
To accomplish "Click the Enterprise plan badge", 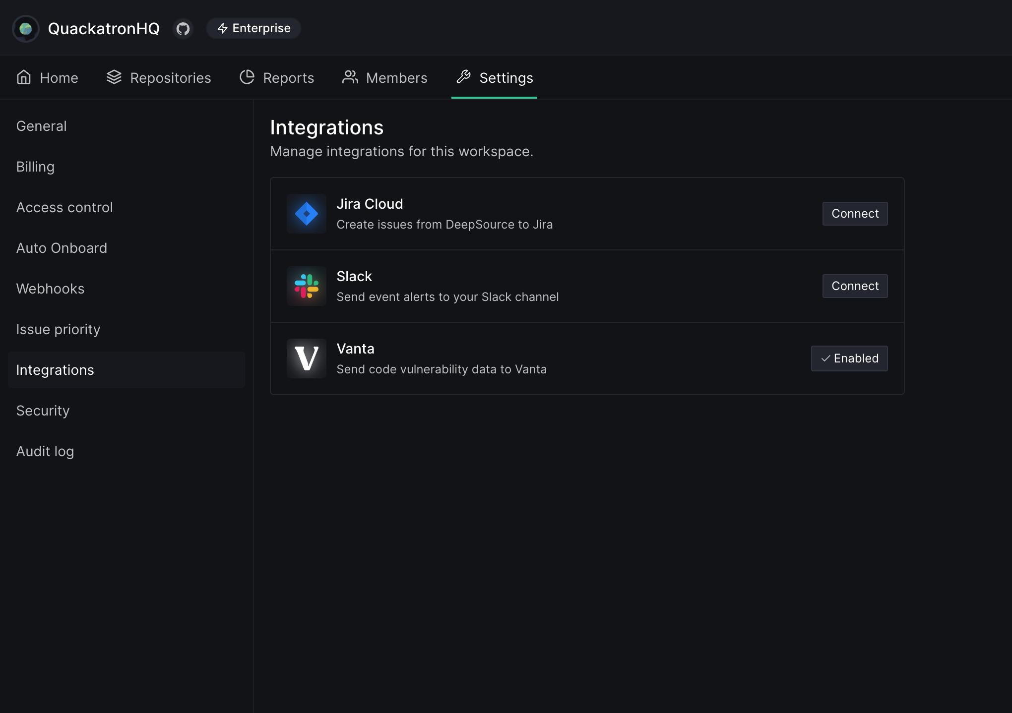I will tap(253, 28).
